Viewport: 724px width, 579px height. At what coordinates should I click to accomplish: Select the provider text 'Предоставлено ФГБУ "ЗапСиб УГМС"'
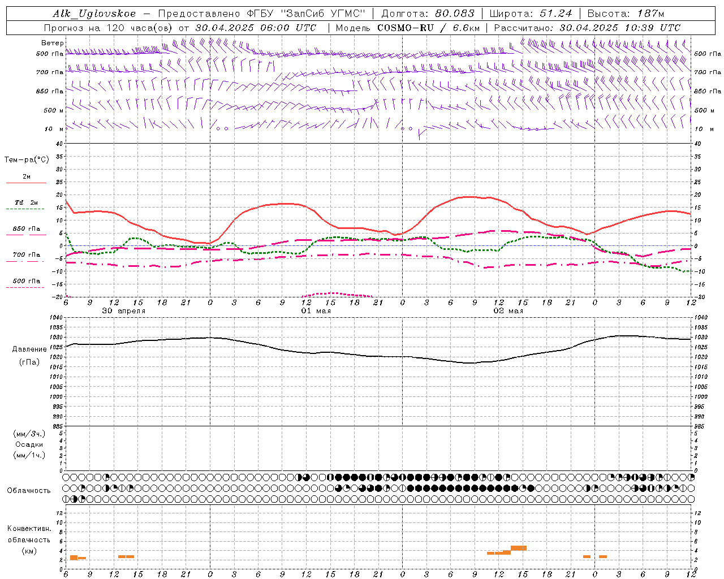click(x=262, y=14)
